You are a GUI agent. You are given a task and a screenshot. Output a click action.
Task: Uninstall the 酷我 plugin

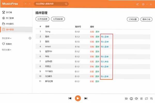[x=92, y=42]
